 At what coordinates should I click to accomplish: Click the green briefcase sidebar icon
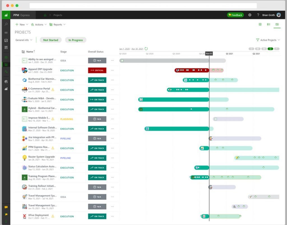6,57
